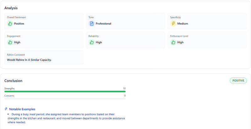The image size is (251, 129).
Task: Select the POSITIVE badge in Conclusion
Action: click(x=238, y=81)
